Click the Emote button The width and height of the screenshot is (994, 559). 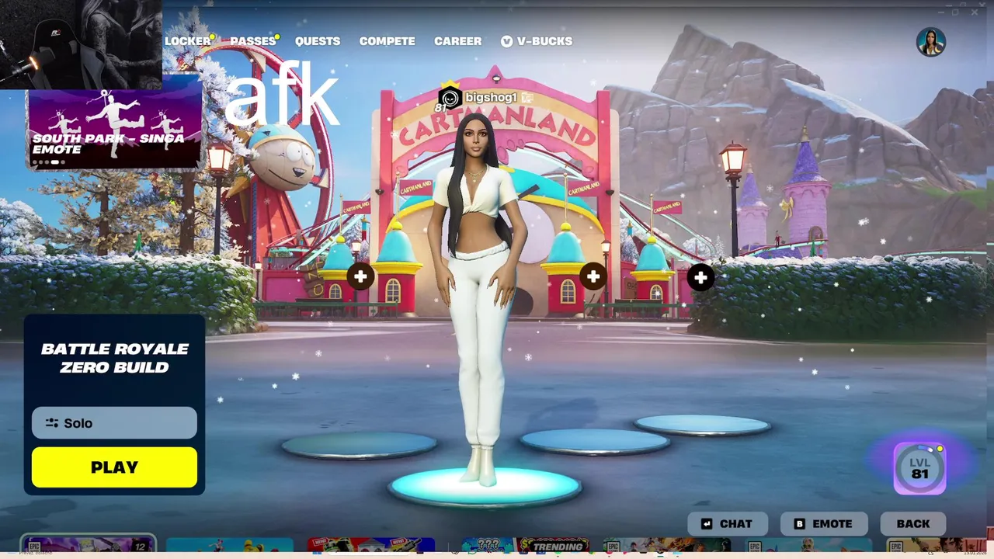(x=823, y=524)
